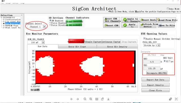The image size is (181, 103).
Task: Click the Recompute HEO/VEO button
Action: click(157, 73)
